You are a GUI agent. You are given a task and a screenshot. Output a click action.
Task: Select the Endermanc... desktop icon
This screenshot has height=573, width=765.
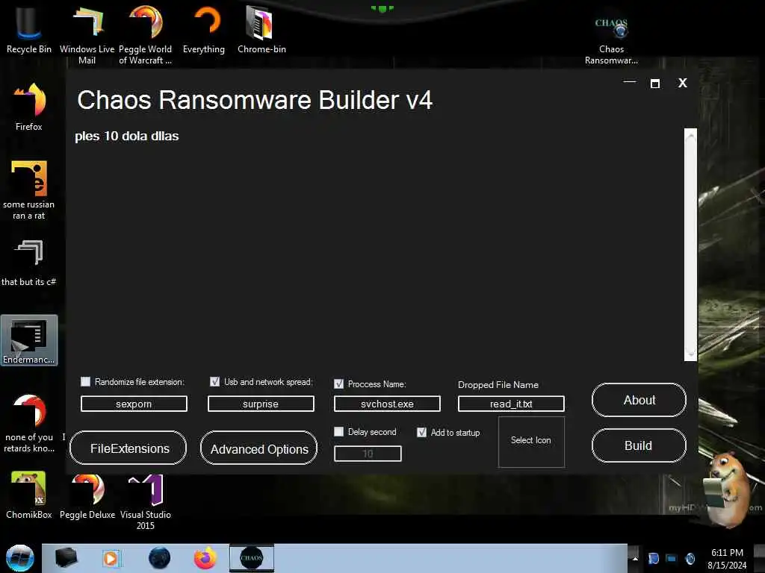pyautogui.click(x=29, y=340)
